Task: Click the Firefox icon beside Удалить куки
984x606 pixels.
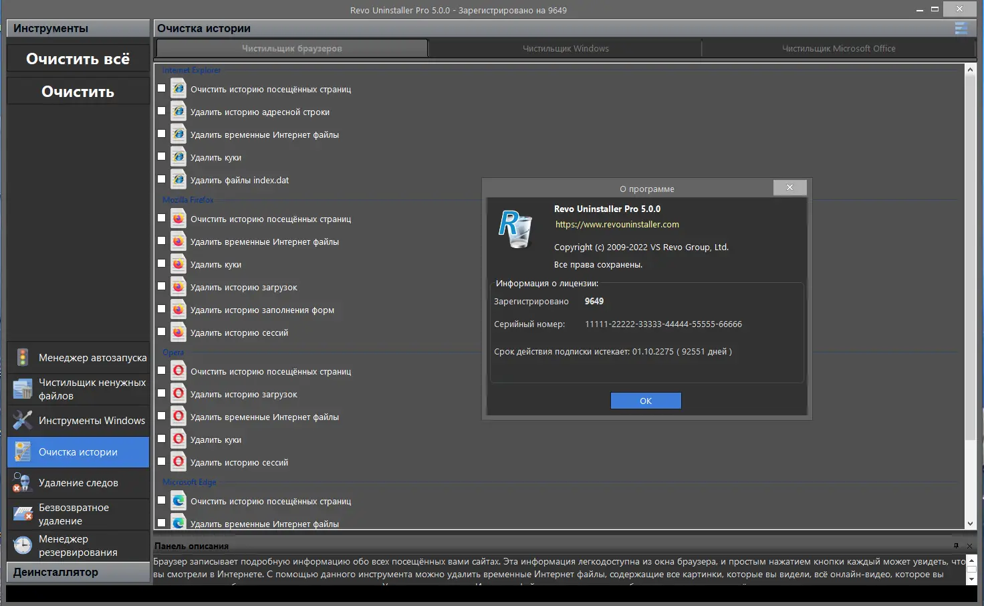Action: pyautogui.click(x=178, y=264)
